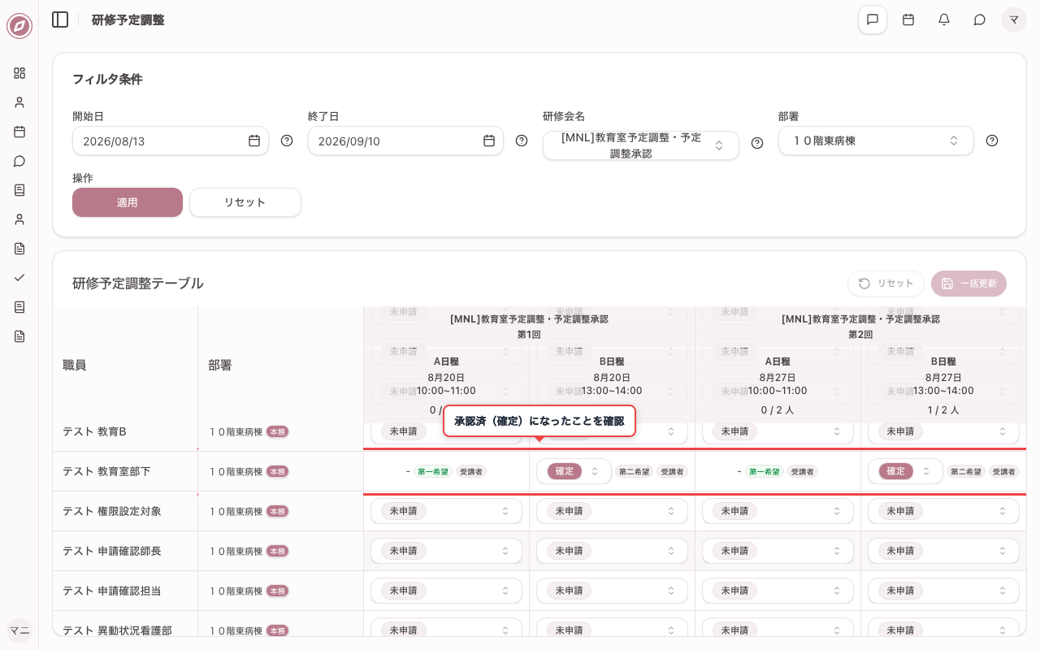The width and height of the screenshot is (1040, 650).
Task: Click 本務 badge in 教育室部下 row
Action: [x=278, y=471]
